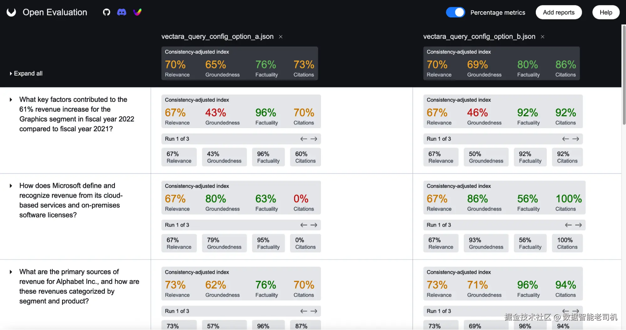Click the Vectara colorful logo icon
626x330 pixels.
(x=137, y=12)
